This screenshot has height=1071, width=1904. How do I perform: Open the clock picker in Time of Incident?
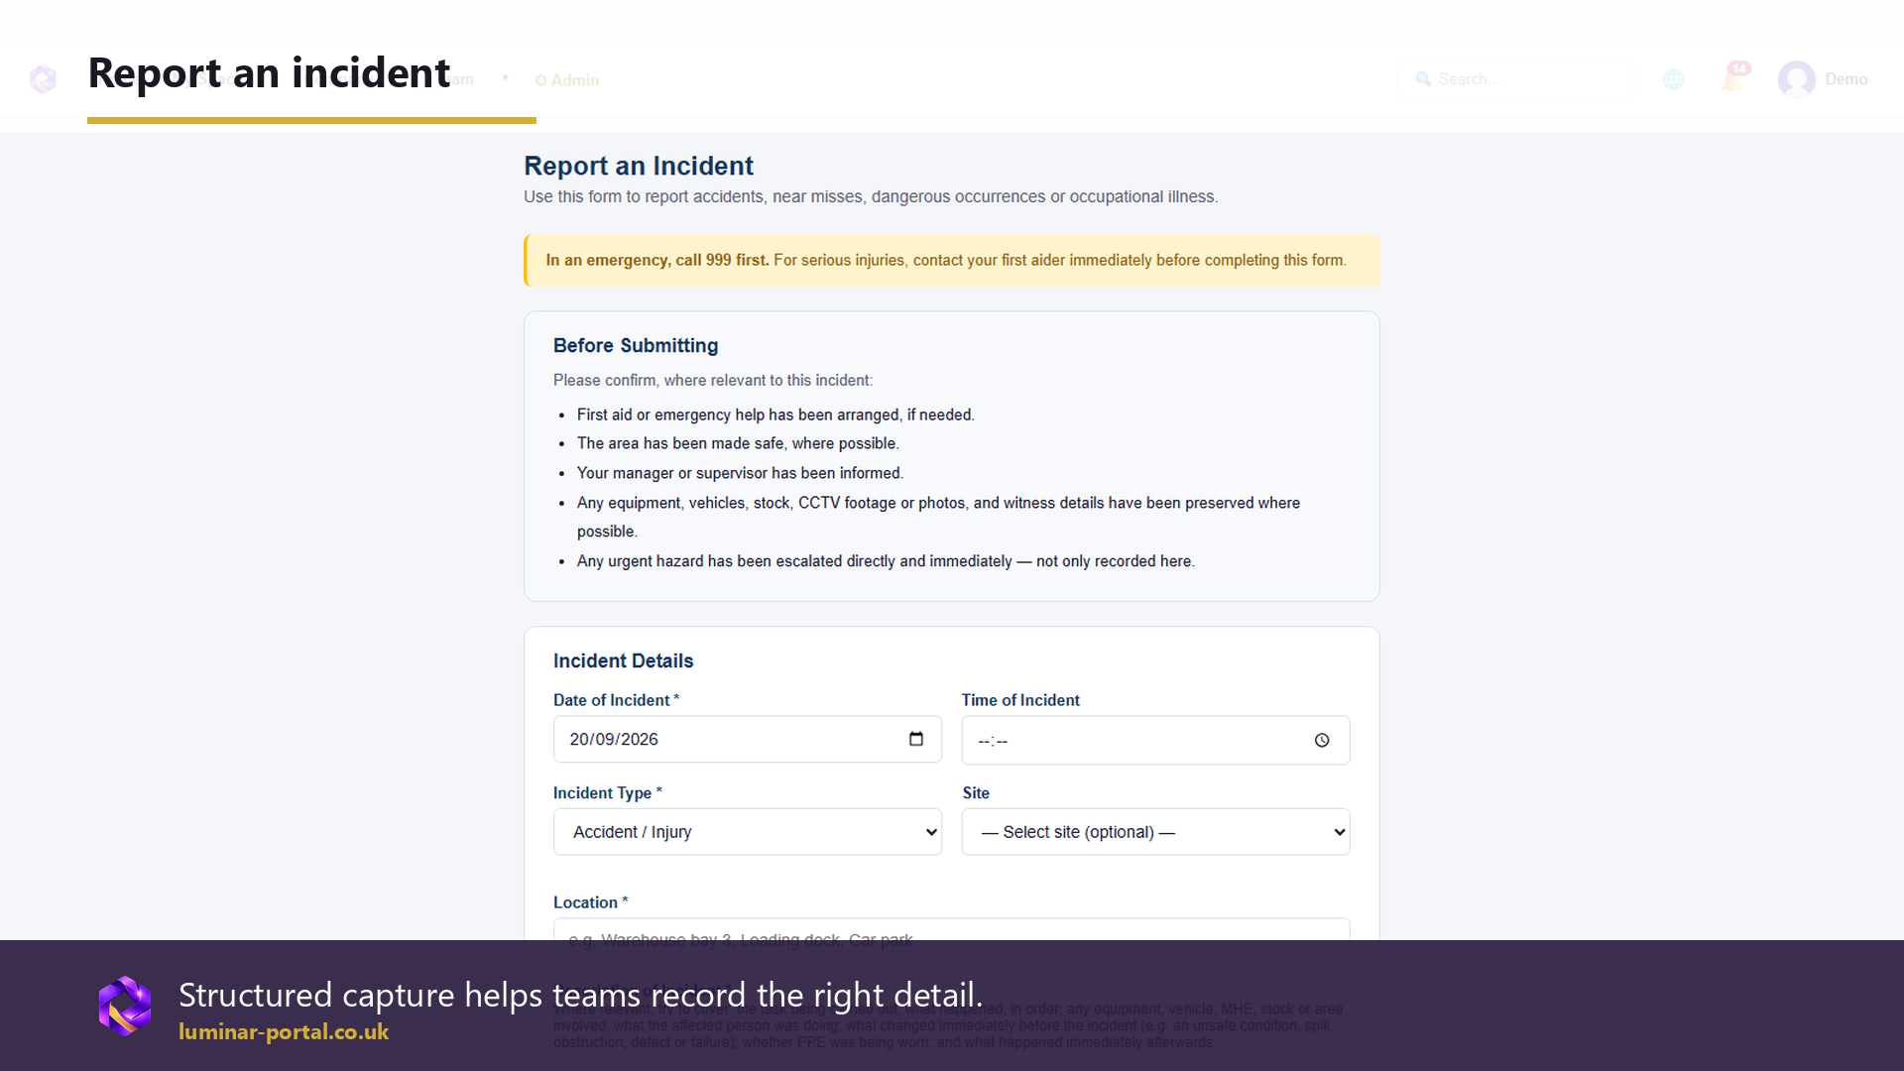point(1322,741)
